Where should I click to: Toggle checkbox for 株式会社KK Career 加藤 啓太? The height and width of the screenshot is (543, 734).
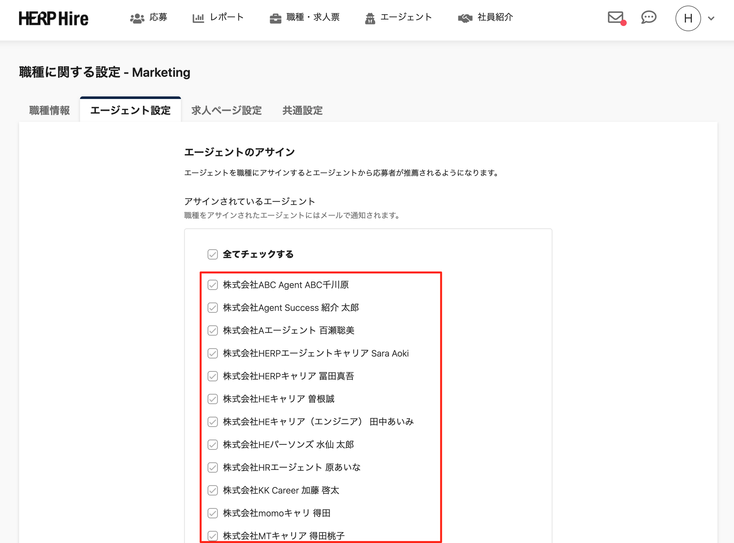(213, 491)
